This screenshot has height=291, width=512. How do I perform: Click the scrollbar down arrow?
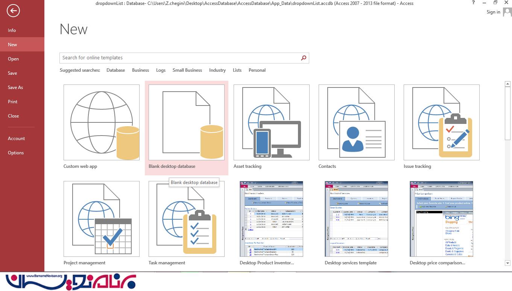pos(507,263)
